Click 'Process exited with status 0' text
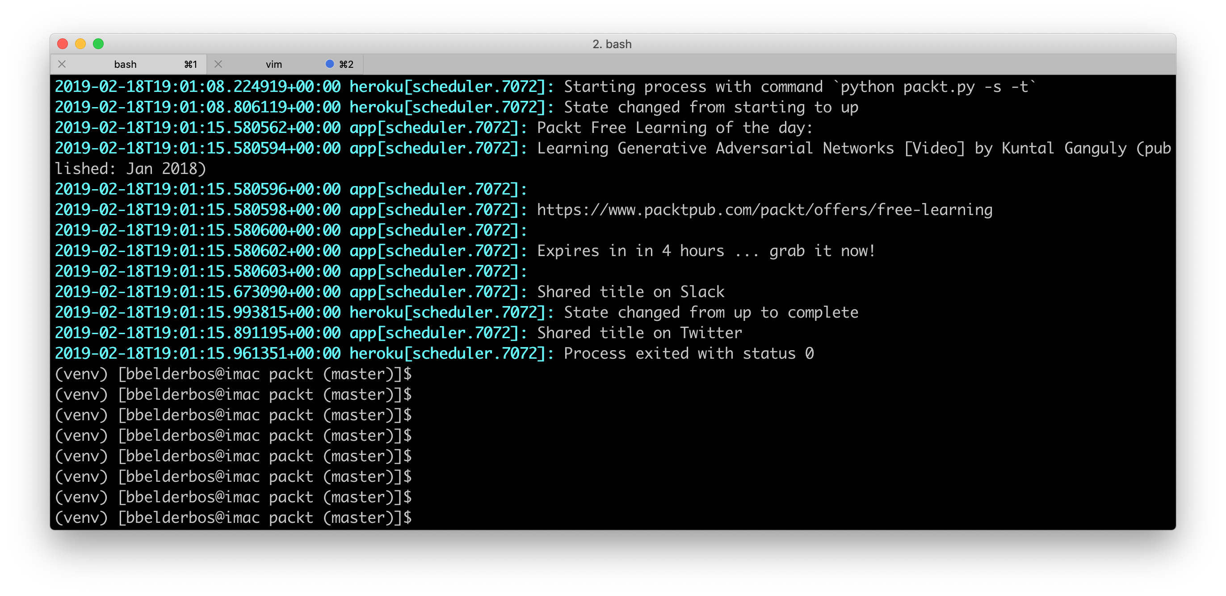Screen dimensions: 1226x596 (688, 353)
